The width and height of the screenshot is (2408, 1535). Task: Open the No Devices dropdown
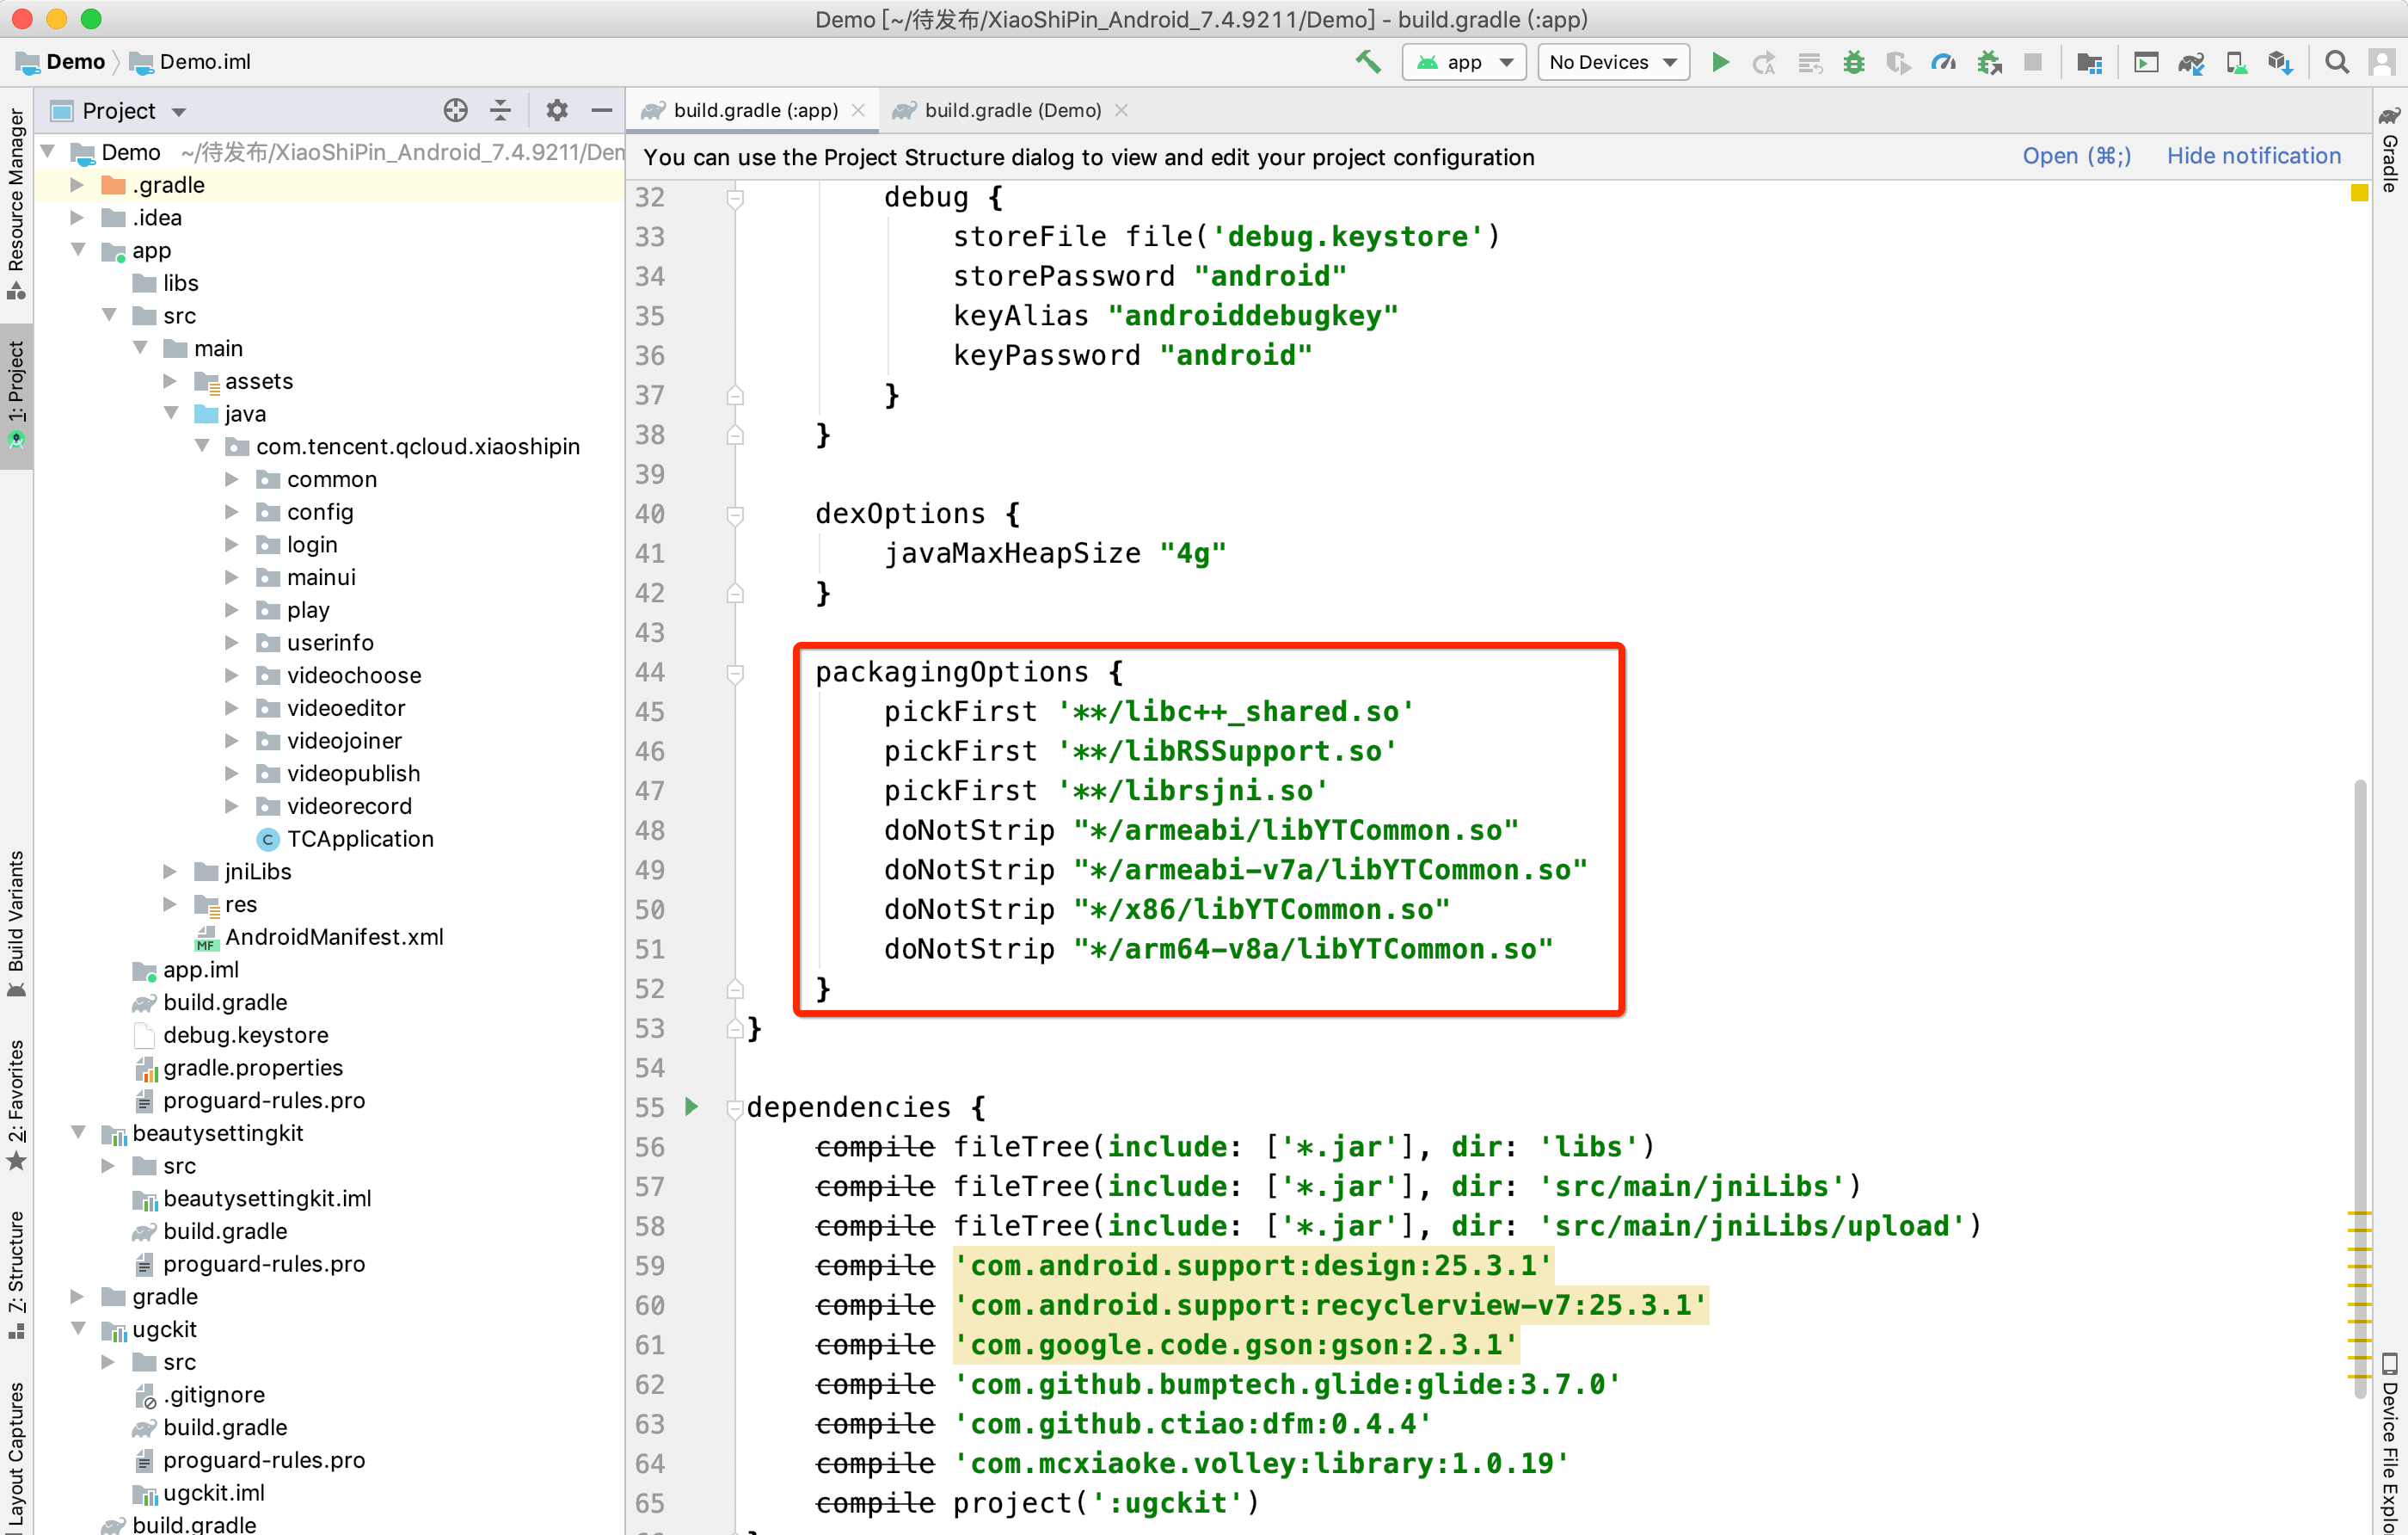(x=1612, y=62)
